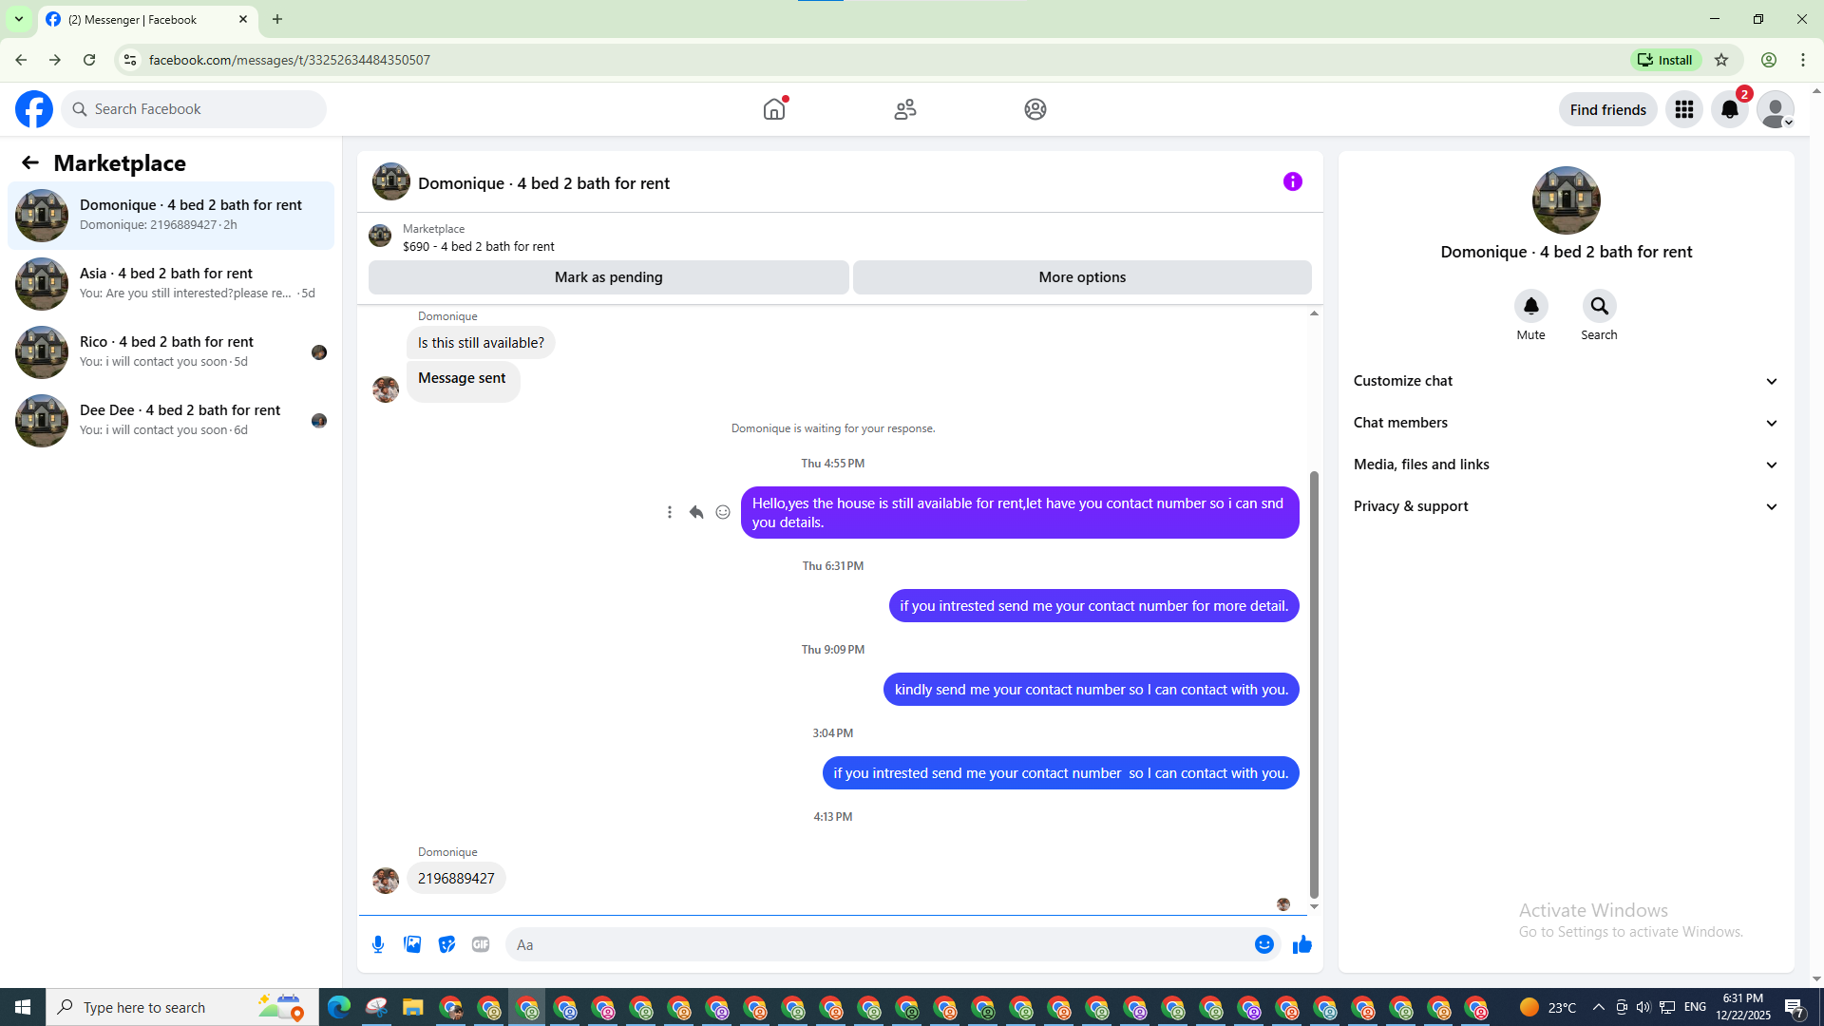Open the GIF picker icon
The height and width of the screenshot is (1026, 1824).
[481, 944]
